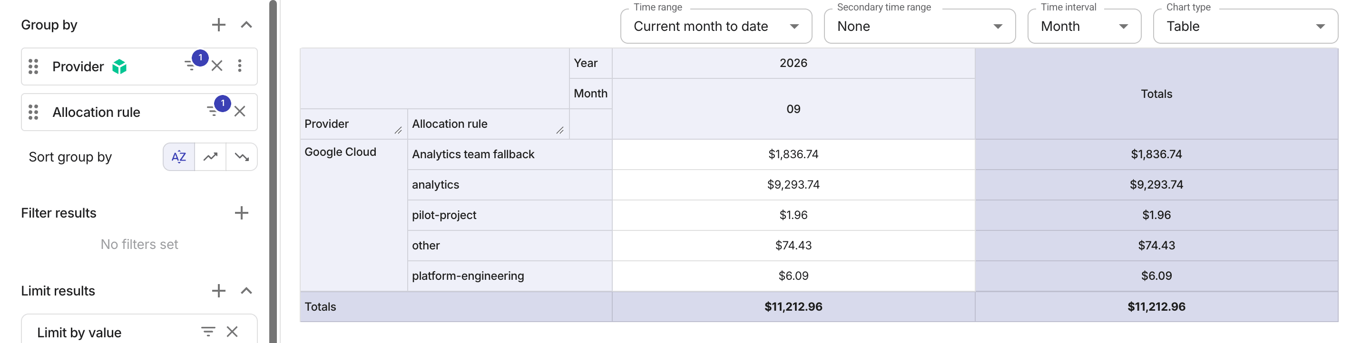Click the Allocation rule column resize handle
This screenshot has height=343, width=1352.
560,131
